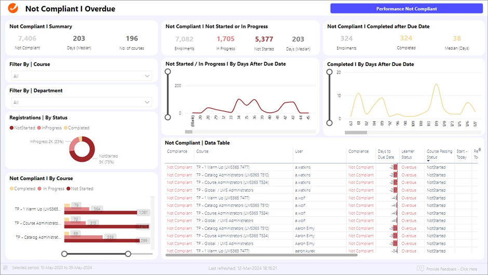The image size is (488, 275).
Task: Click the dark red NotStarted legend dot
Action: tap(11, 128)
